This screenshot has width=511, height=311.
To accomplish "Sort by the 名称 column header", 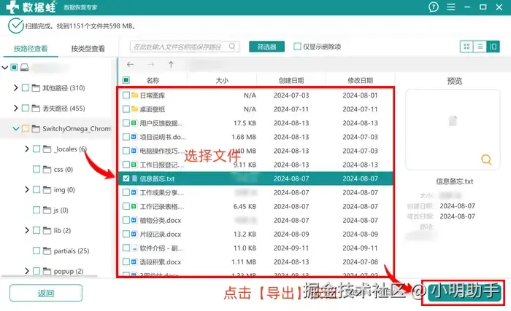I will click(153, 80).
